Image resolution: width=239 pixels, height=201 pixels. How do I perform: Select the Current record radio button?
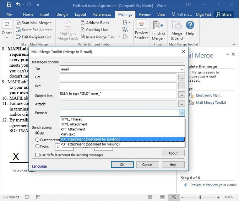tap(37, 140)
